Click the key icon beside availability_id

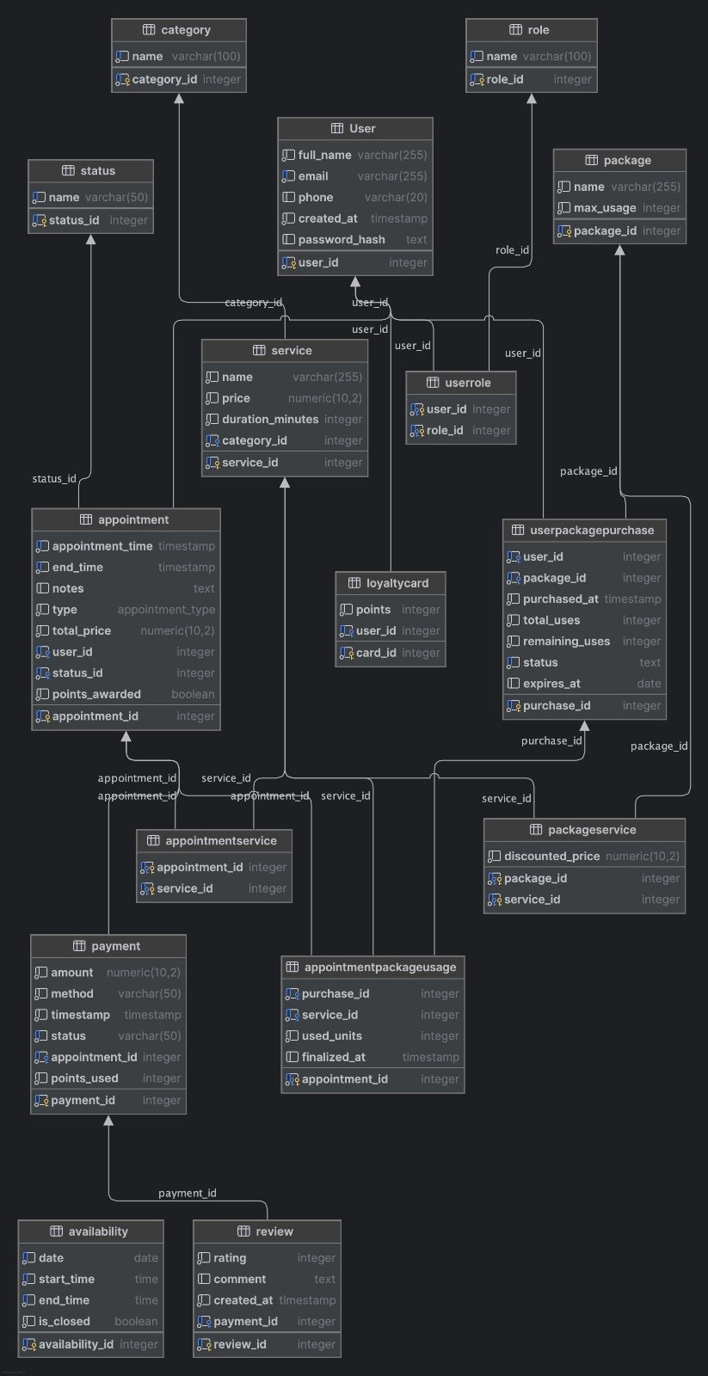coord(29,1344)
